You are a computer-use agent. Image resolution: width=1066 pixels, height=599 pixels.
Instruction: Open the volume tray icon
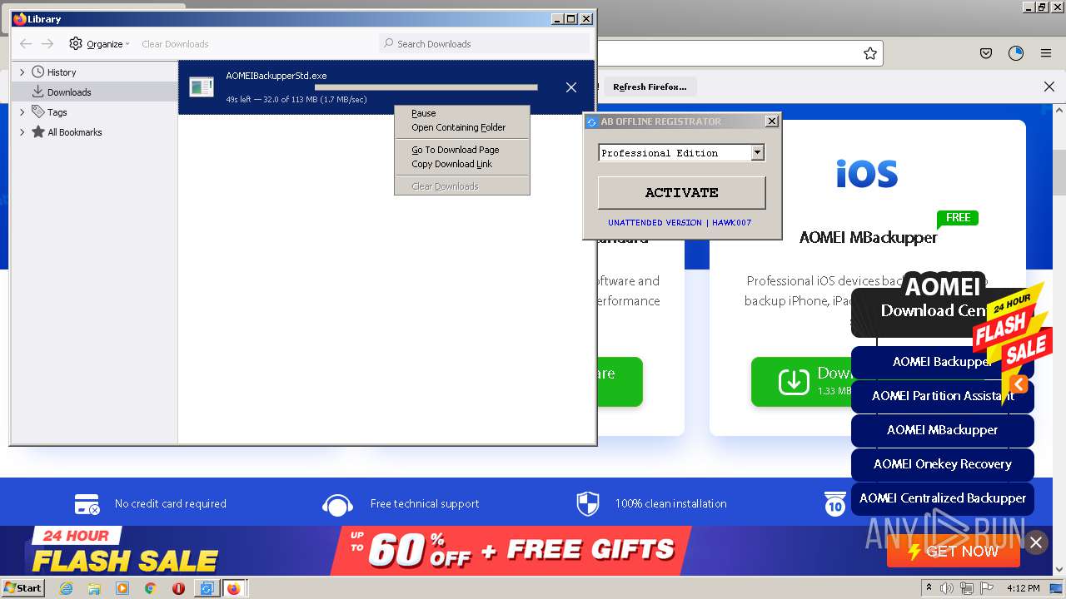click(947, 588)
